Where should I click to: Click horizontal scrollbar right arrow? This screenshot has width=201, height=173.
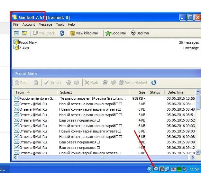coord(192,157)
